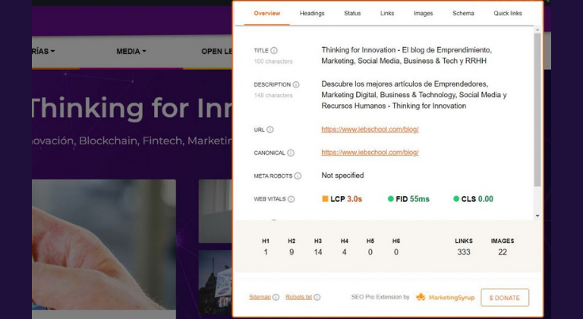Click the FID 55ms value
Screen dimensions: 583x319
coord(419,199)
